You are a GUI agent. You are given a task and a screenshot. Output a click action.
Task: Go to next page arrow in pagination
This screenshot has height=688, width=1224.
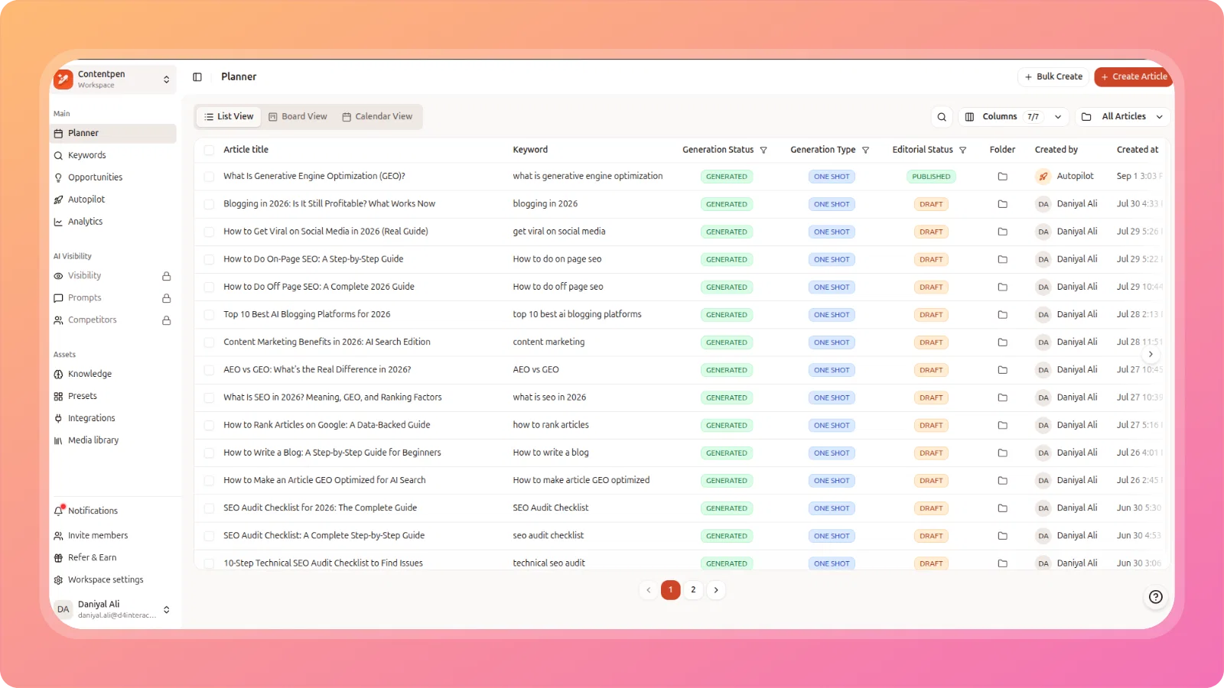[716, 590]
